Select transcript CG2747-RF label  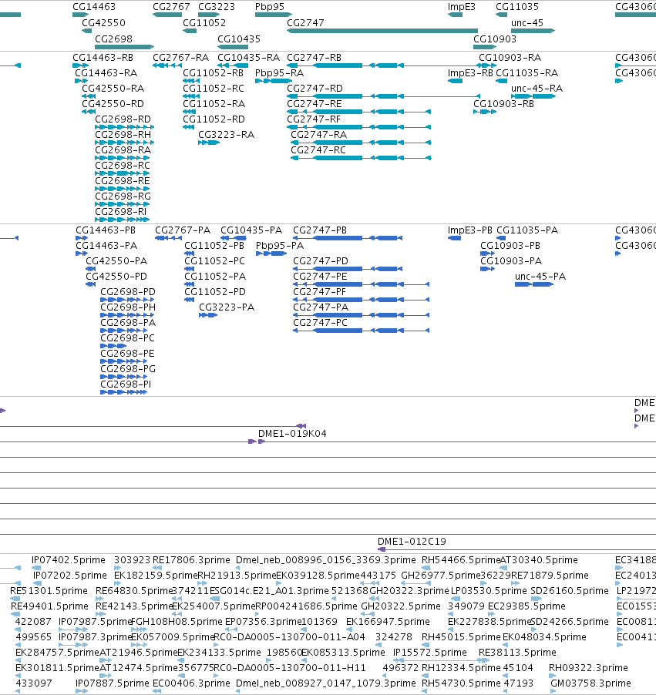click(314, 119)
